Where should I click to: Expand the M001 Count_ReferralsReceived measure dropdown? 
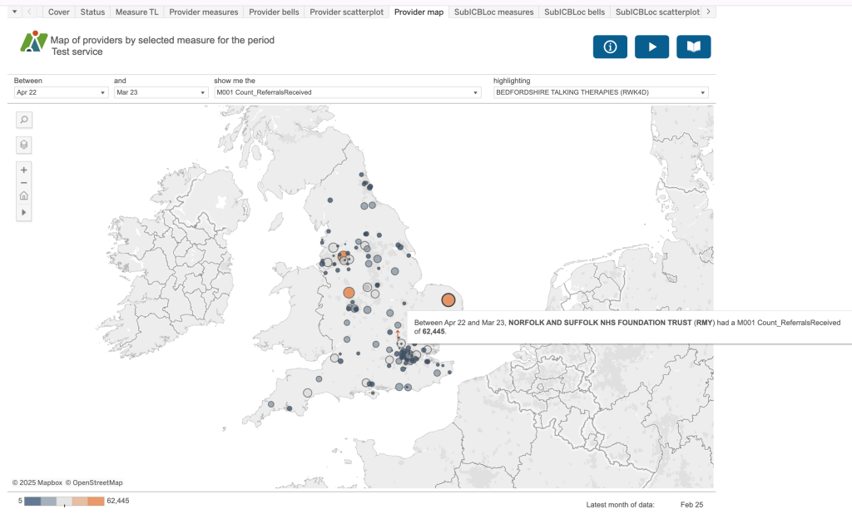(347, 92)
